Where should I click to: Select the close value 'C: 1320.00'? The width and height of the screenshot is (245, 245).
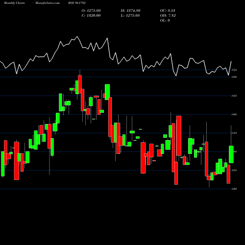(x=91, y=16)
